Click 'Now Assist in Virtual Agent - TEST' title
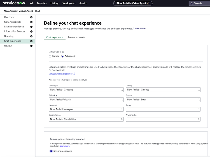210x157 pixels. pos(22,11)
